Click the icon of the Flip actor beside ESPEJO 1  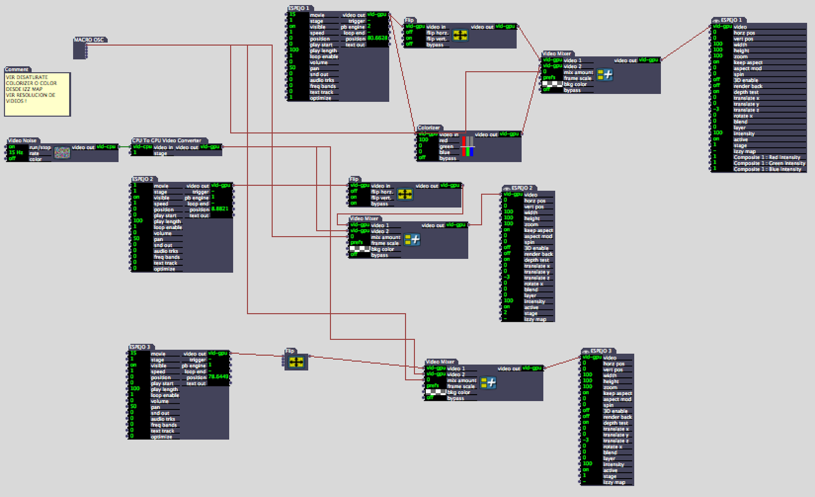[460, 35]
